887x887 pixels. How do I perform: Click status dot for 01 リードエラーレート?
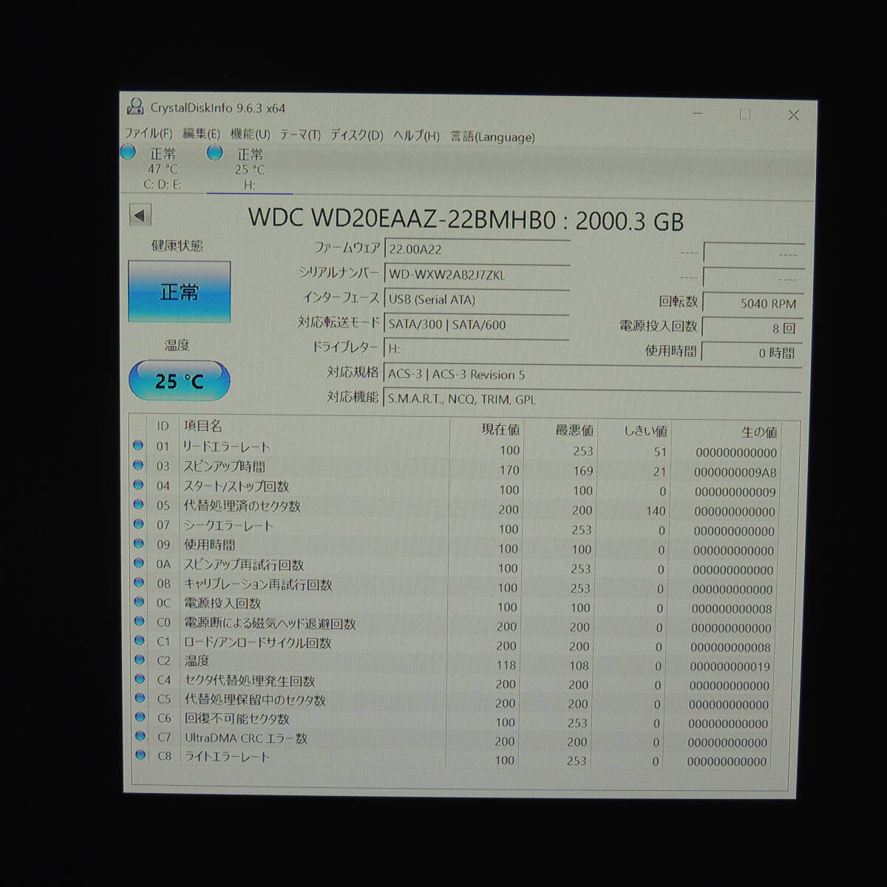coord(138,445)
